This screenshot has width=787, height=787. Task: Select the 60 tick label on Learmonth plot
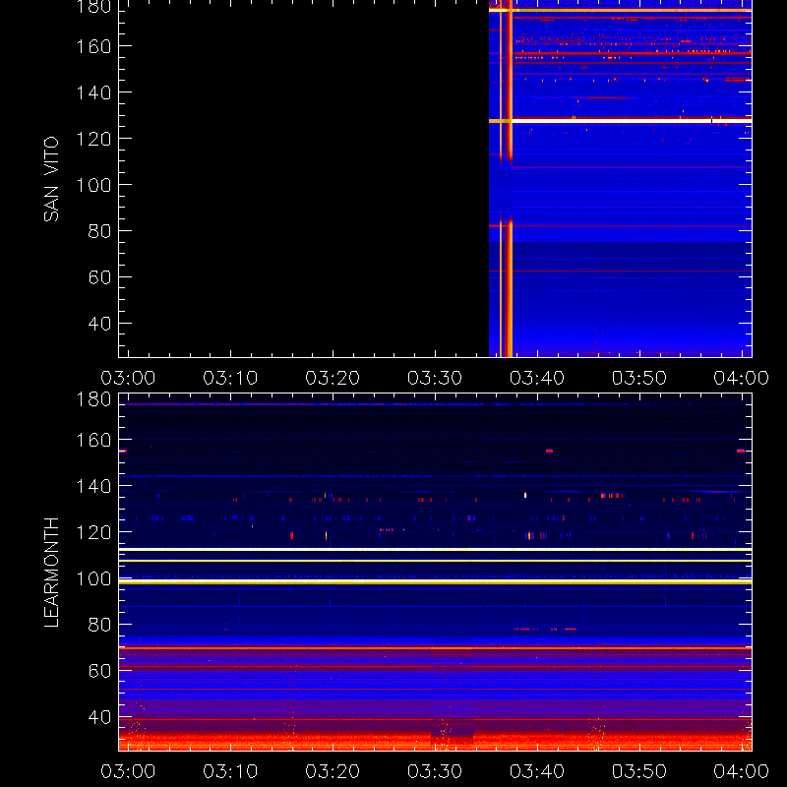[99, 671]
